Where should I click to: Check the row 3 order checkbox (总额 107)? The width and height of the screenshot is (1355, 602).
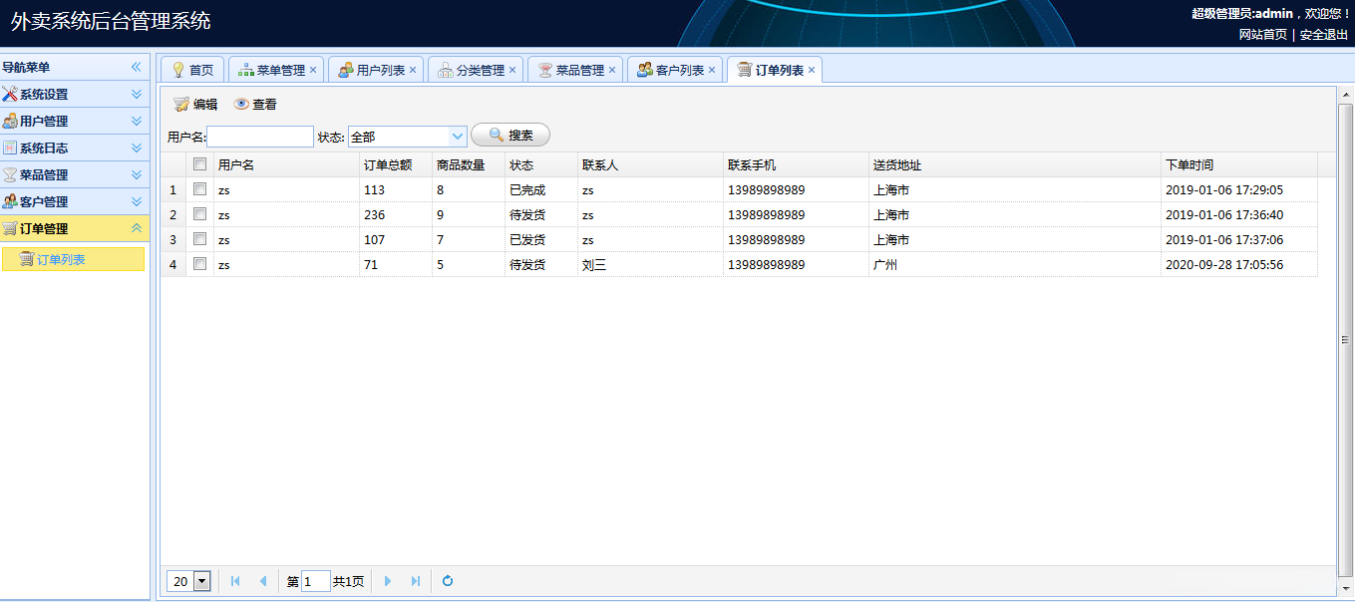click(199, 239)
